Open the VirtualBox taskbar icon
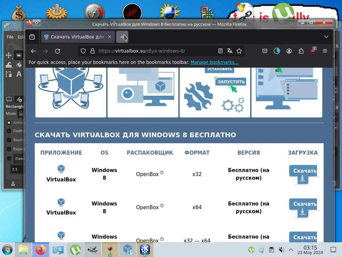342x257 pixels. (x=128, y=250)
